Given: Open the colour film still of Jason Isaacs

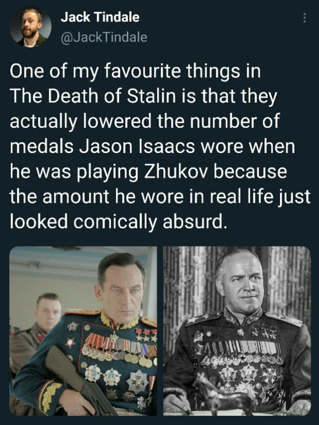Looking at the screenshot, I should point(83,331).
